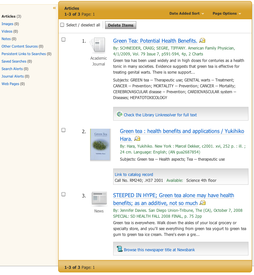Click preview magnifier icon beside STEEPED IN HYPE title
The width and height of the screenshot is (254, 275).
(202, 203)
